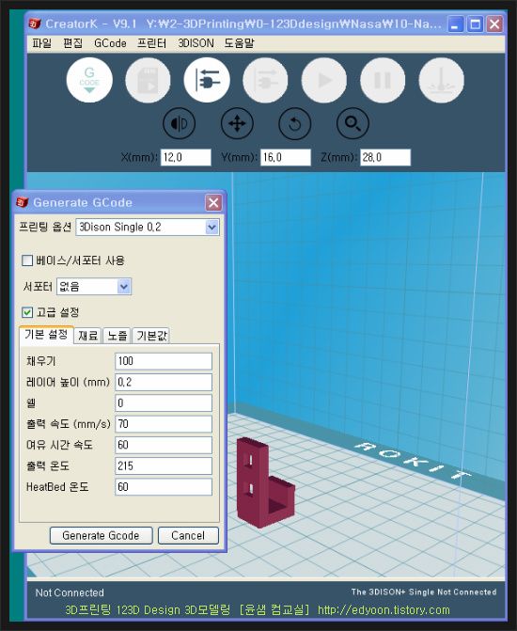Image resolution: width=517 pixels, height=631 pixels.
Task: Click the 레이어 높이 (mm) field
Action: click(164, 382)
